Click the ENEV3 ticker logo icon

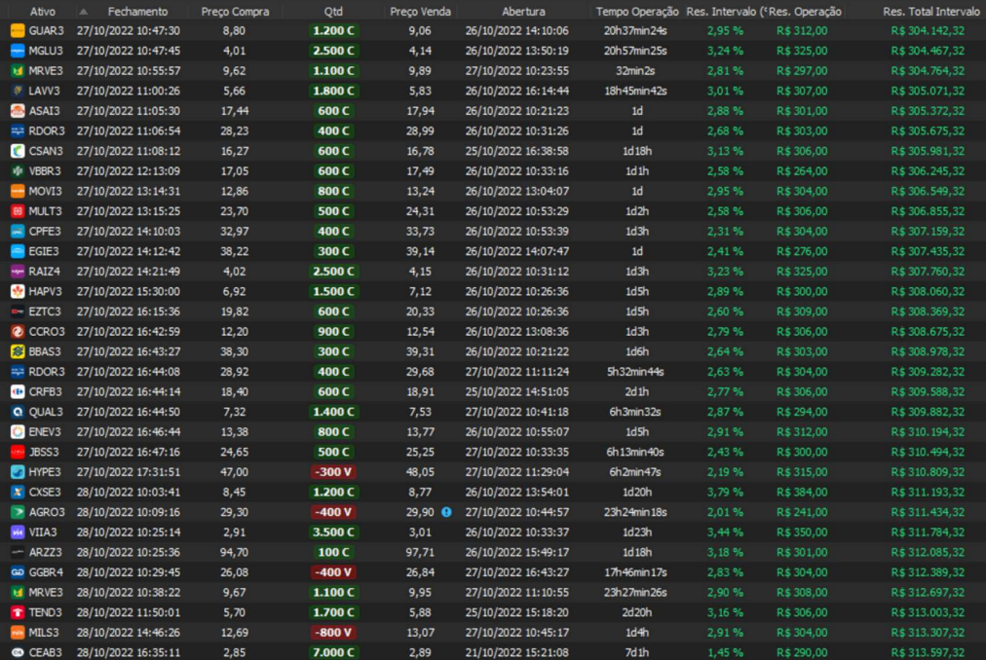[x=18, y=431]
